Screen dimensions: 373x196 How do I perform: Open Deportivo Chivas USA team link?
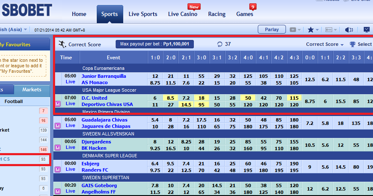[107, 104]
